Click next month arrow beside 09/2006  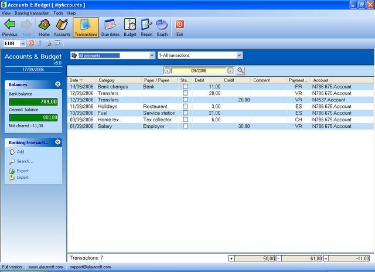tap(230, 70)
